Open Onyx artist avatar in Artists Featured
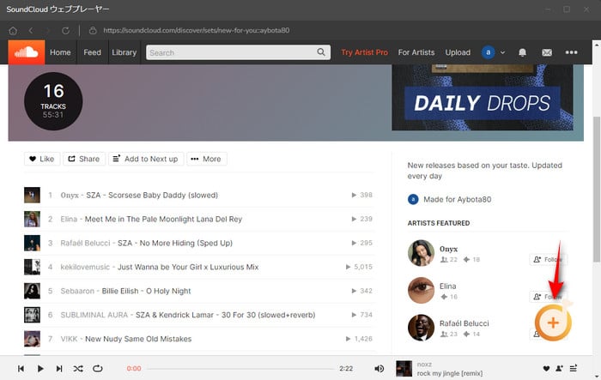Screen dimensions: 601x380 (x=421, y=253)
